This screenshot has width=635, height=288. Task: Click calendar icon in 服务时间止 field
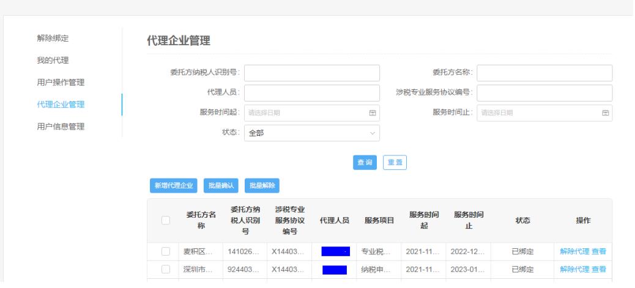[x=605, y=113]
